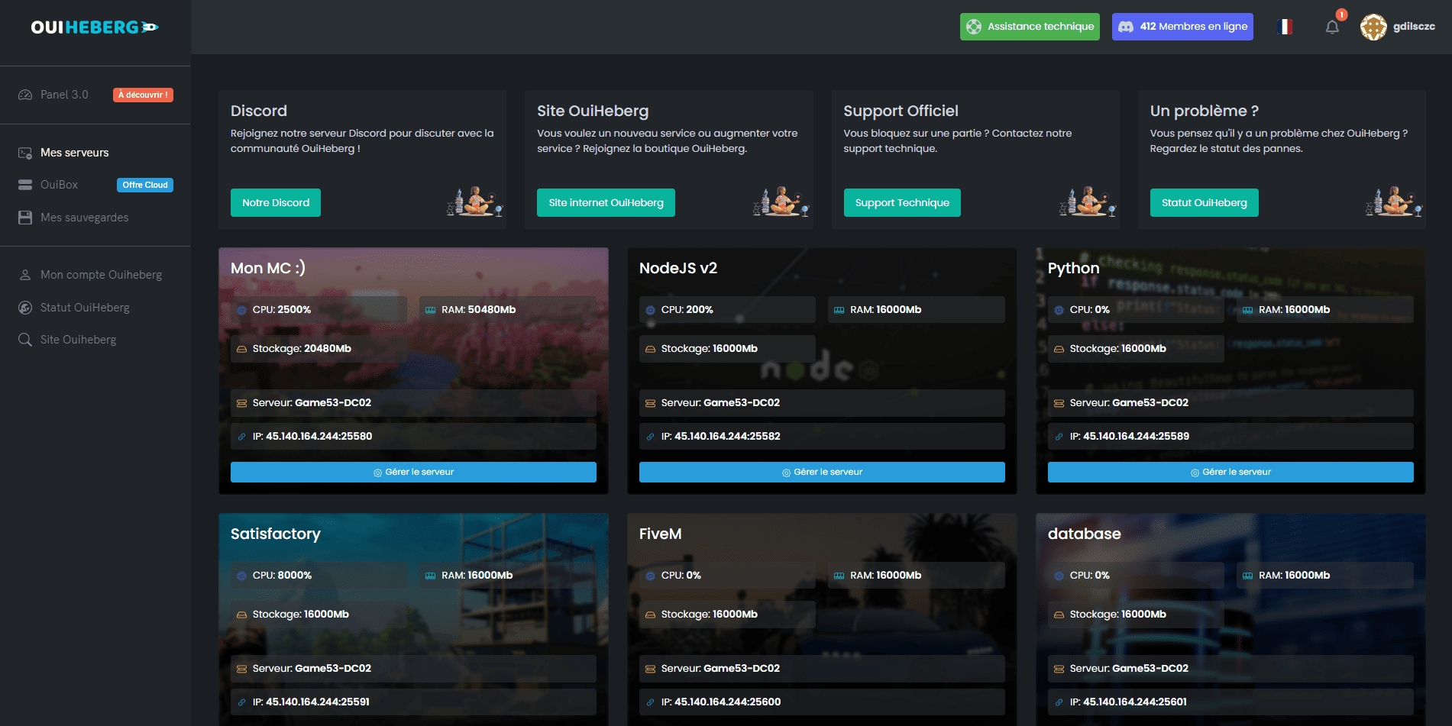Click the Python server title
This screenshot has width=1452, height=726.
(x=1073, y=268)
